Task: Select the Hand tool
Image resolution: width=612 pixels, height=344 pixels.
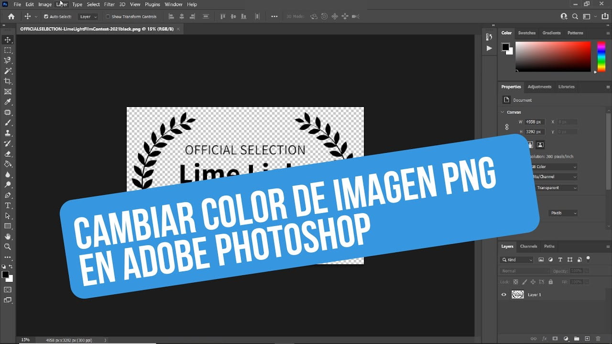Action: [x=8, y=236]
